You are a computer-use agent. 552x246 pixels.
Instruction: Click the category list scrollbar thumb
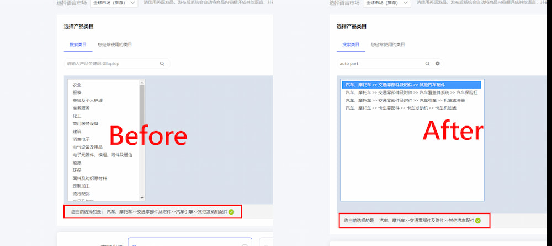pos(142,106)
